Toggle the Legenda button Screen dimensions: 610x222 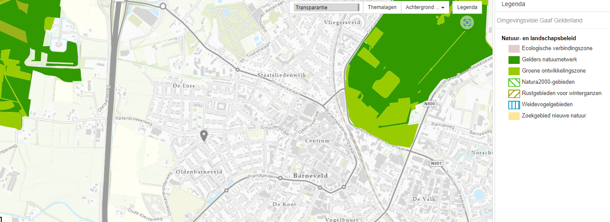467,7
